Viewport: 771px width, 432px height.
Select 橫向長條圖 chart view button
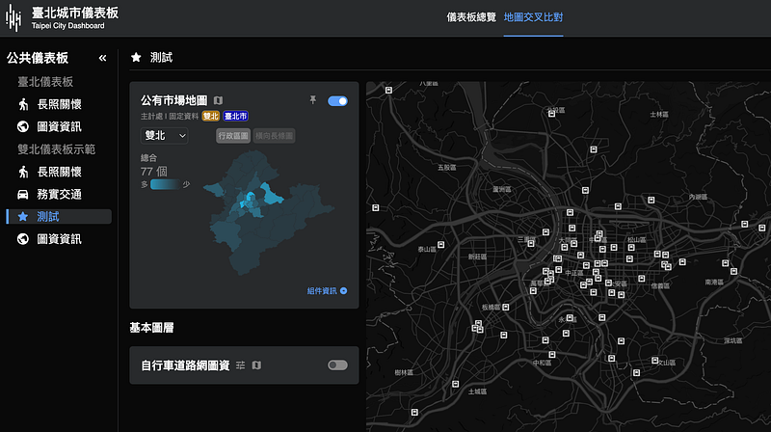[275, 136]
